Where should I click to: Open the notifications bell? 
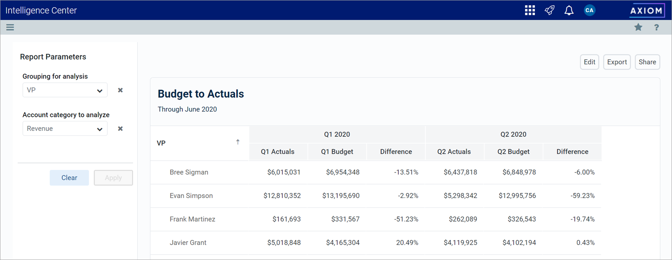coord(569,11)
